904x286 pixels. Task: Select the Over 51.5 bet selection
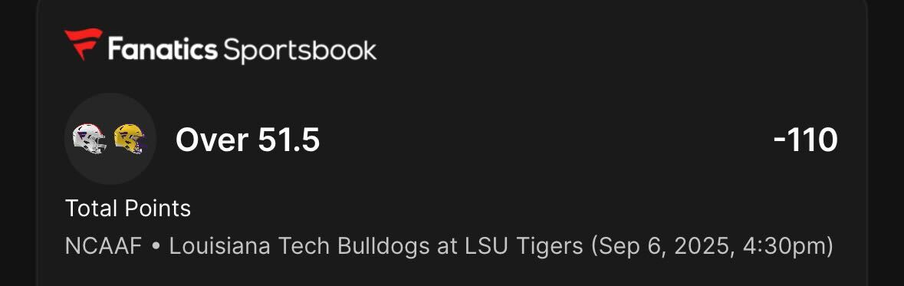tap(248, 140)
